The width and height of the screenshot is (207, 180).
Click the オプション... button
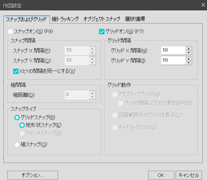(32, 175)
